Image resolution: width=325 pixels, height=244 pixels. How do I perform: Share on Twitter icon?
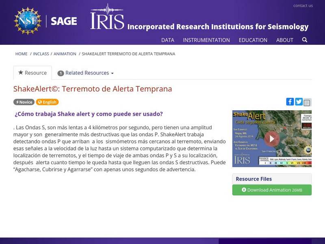[299, 102]
